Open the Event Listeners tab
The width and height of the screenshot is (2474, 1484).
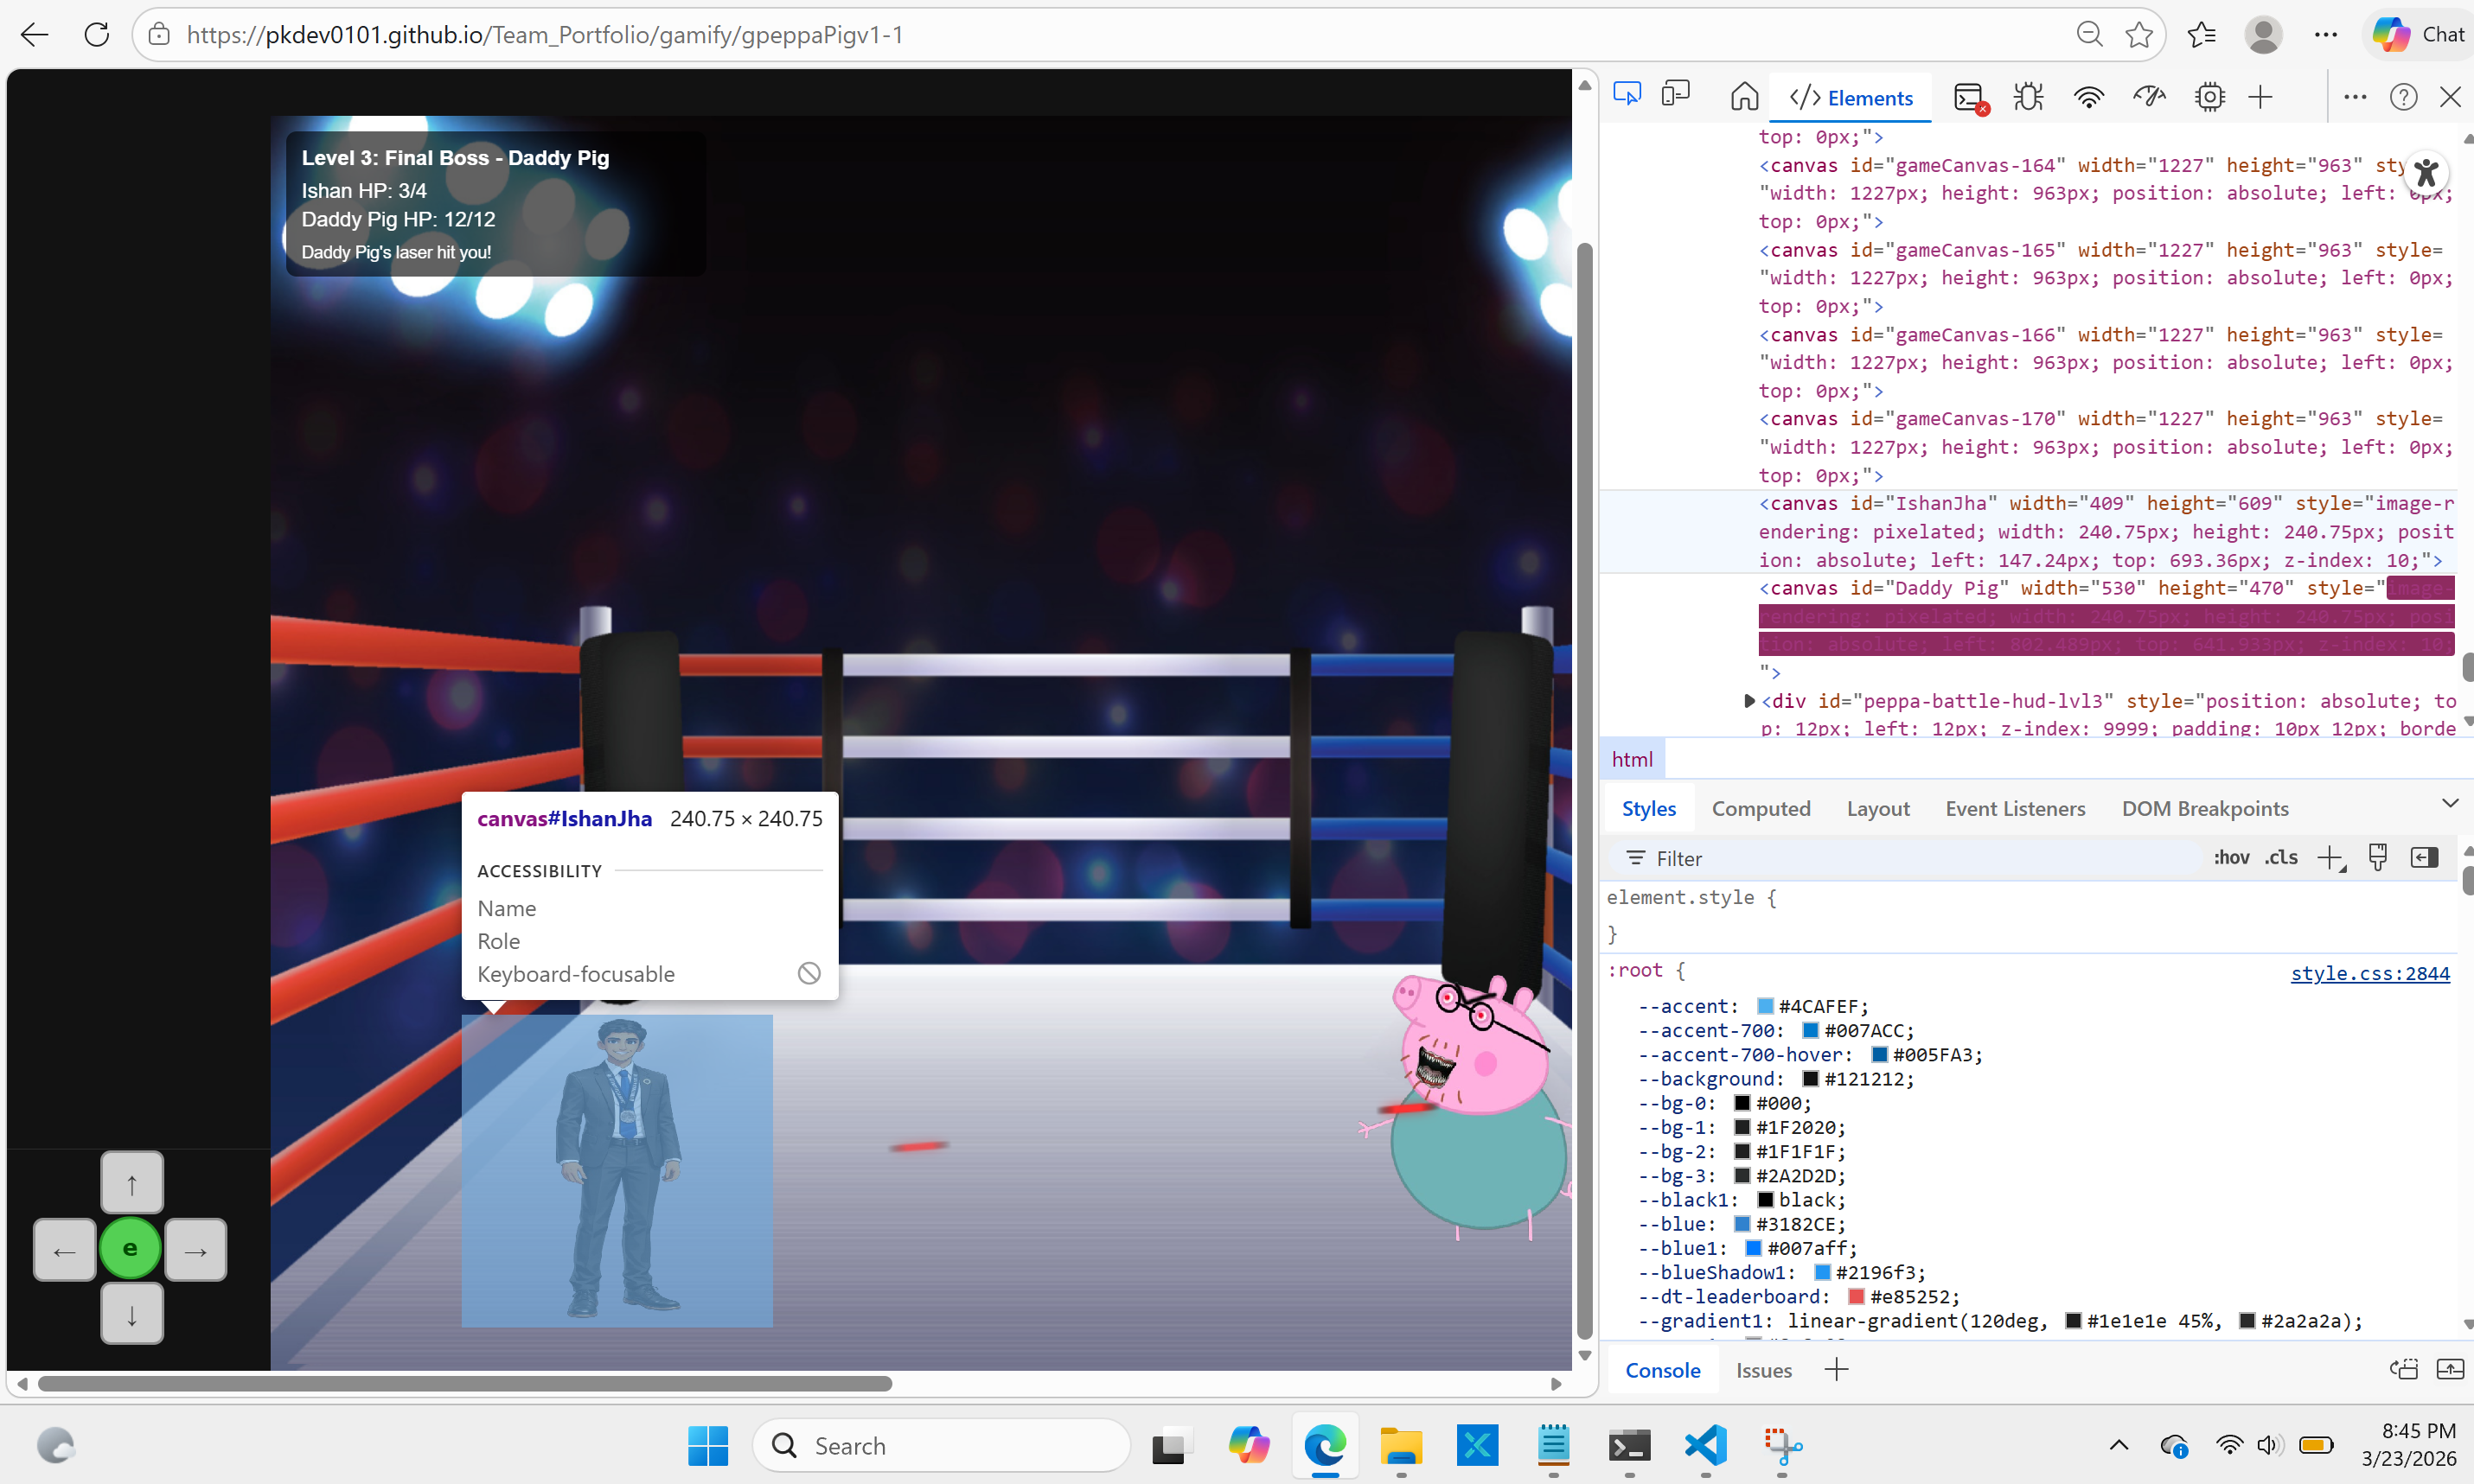coord(2015,808)
